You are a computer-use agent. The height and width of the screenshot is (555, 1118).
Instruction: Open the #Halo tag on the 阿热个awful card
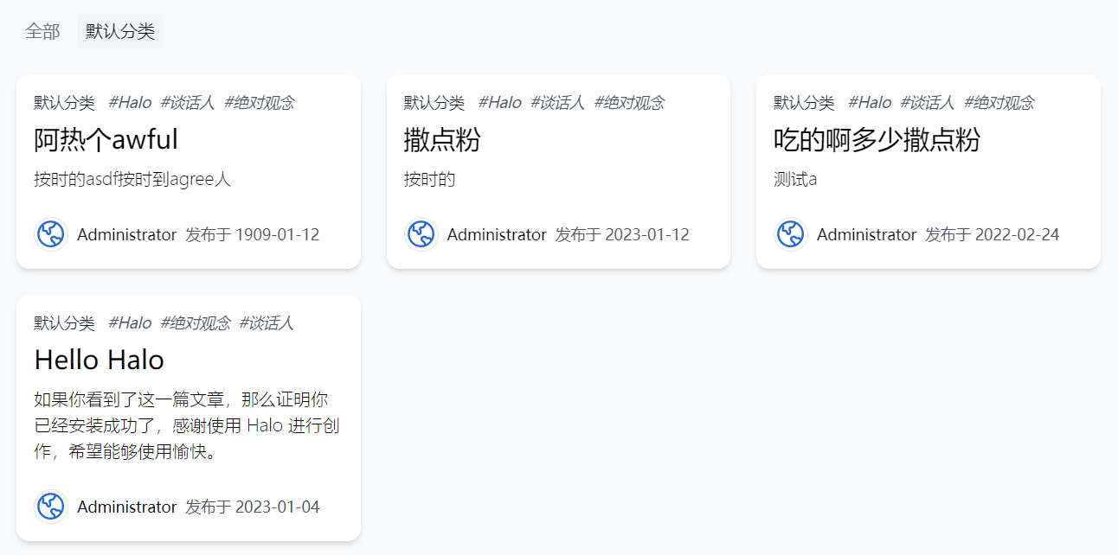click(127, 102)
